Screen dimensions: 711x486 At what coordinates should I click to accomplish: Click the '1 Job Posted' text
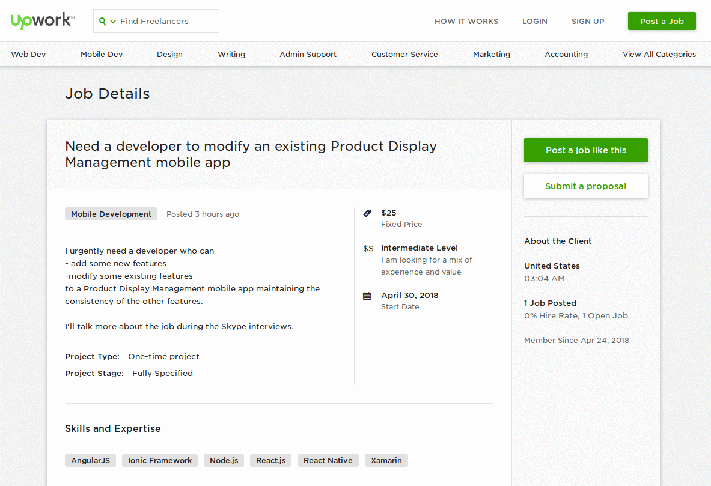(550, 303)
